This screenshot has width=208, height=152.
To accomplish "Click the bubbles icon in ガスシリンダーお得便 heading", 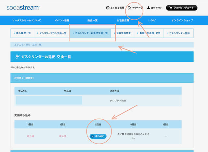I will 17,56.
